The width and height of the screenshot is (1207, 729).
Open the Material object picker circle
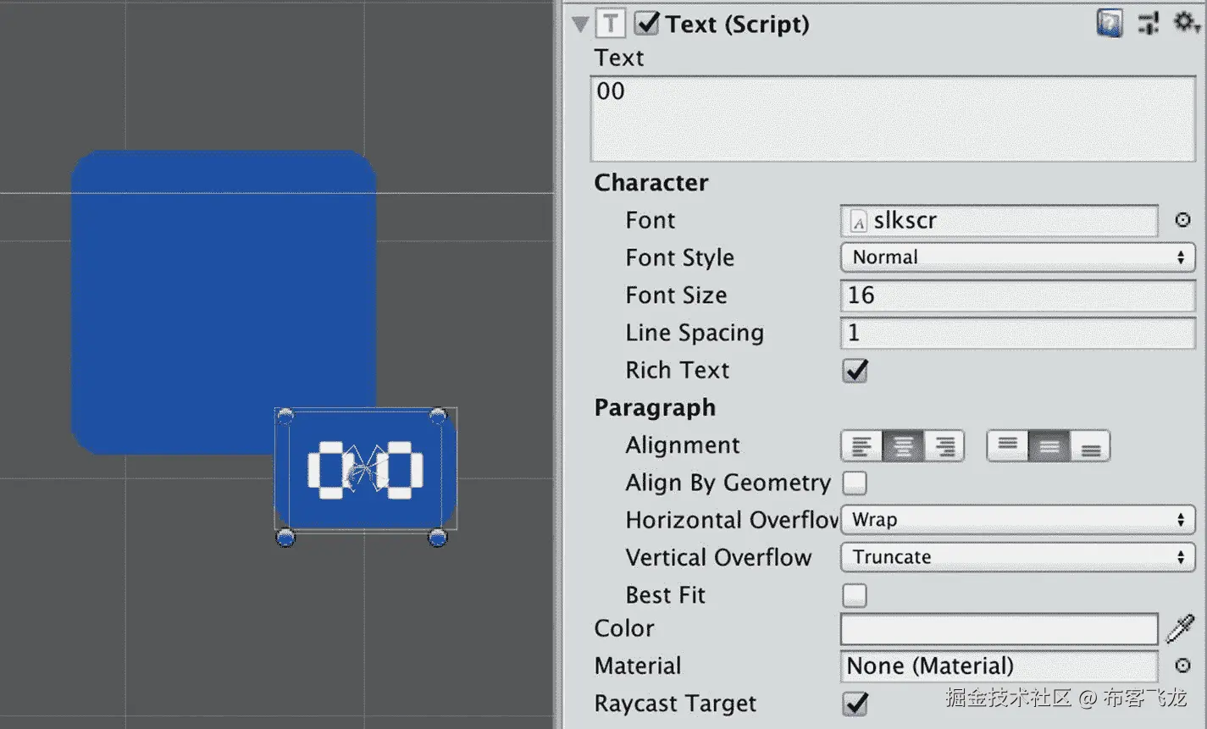1182,666
